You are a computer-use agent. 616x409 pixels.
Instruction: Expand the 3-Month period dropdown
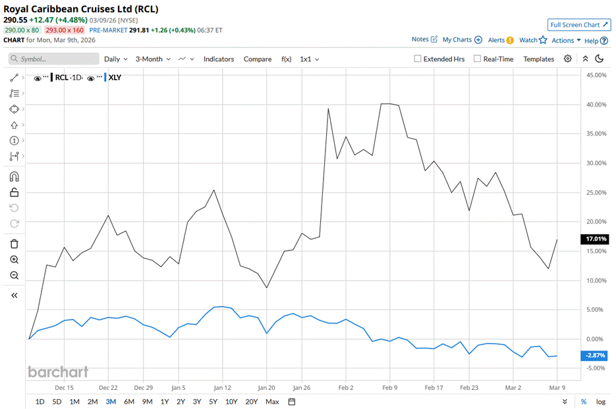click(153, 59)
